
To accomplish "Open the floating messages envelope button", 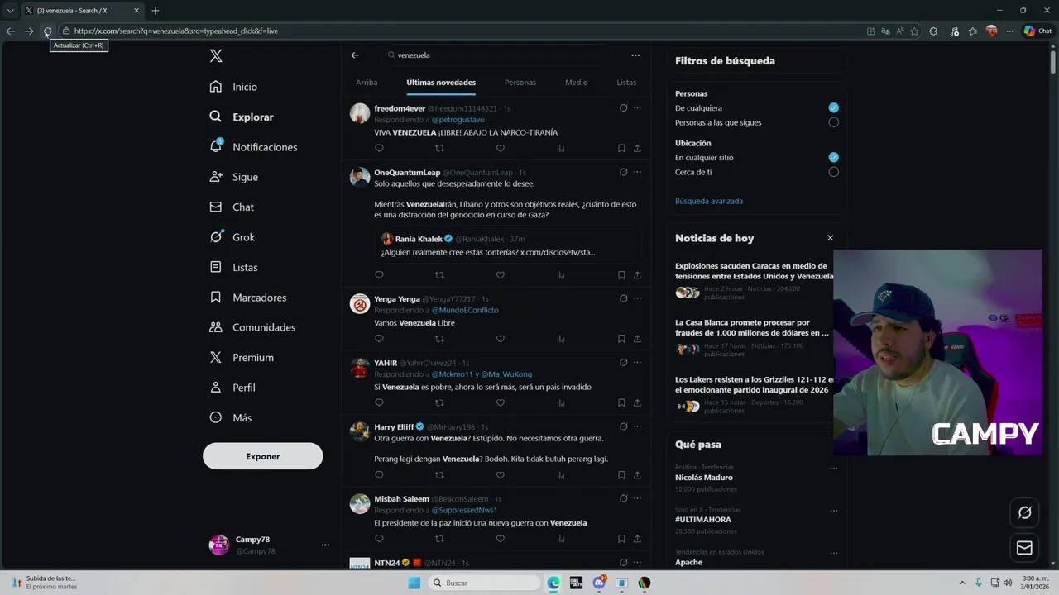I will click(1024, 548).
